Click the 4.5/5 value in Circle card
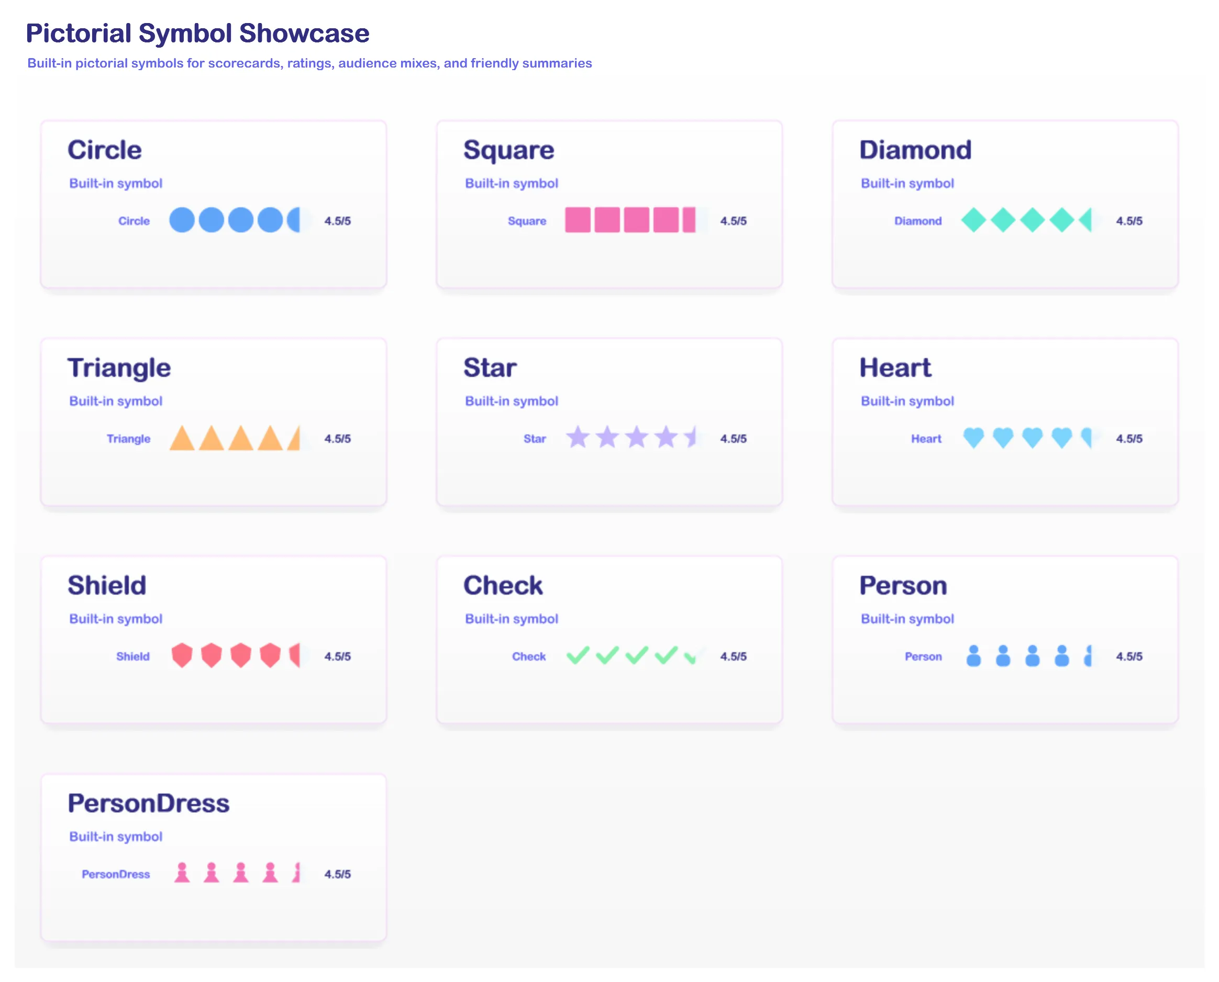This screenshot has height=982, width=1219. [x=337, y=220]
